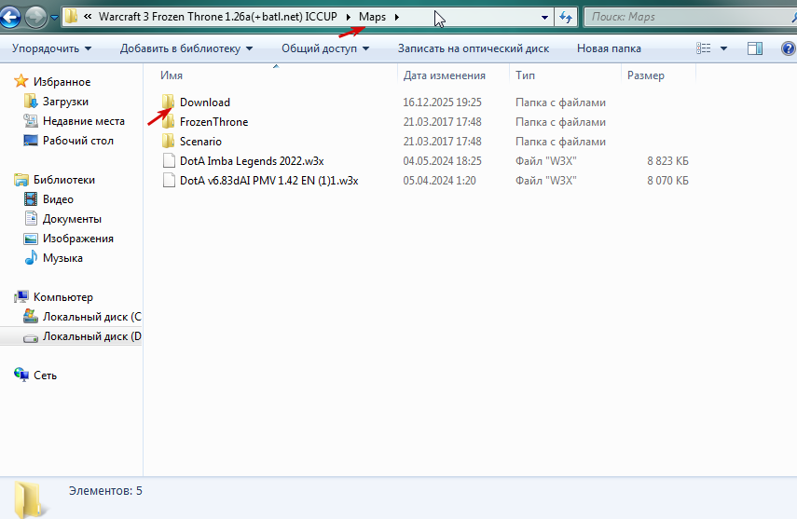Change view with the view icon
Viewport: 797px width, 519px height.
click(x=704, y=48)
